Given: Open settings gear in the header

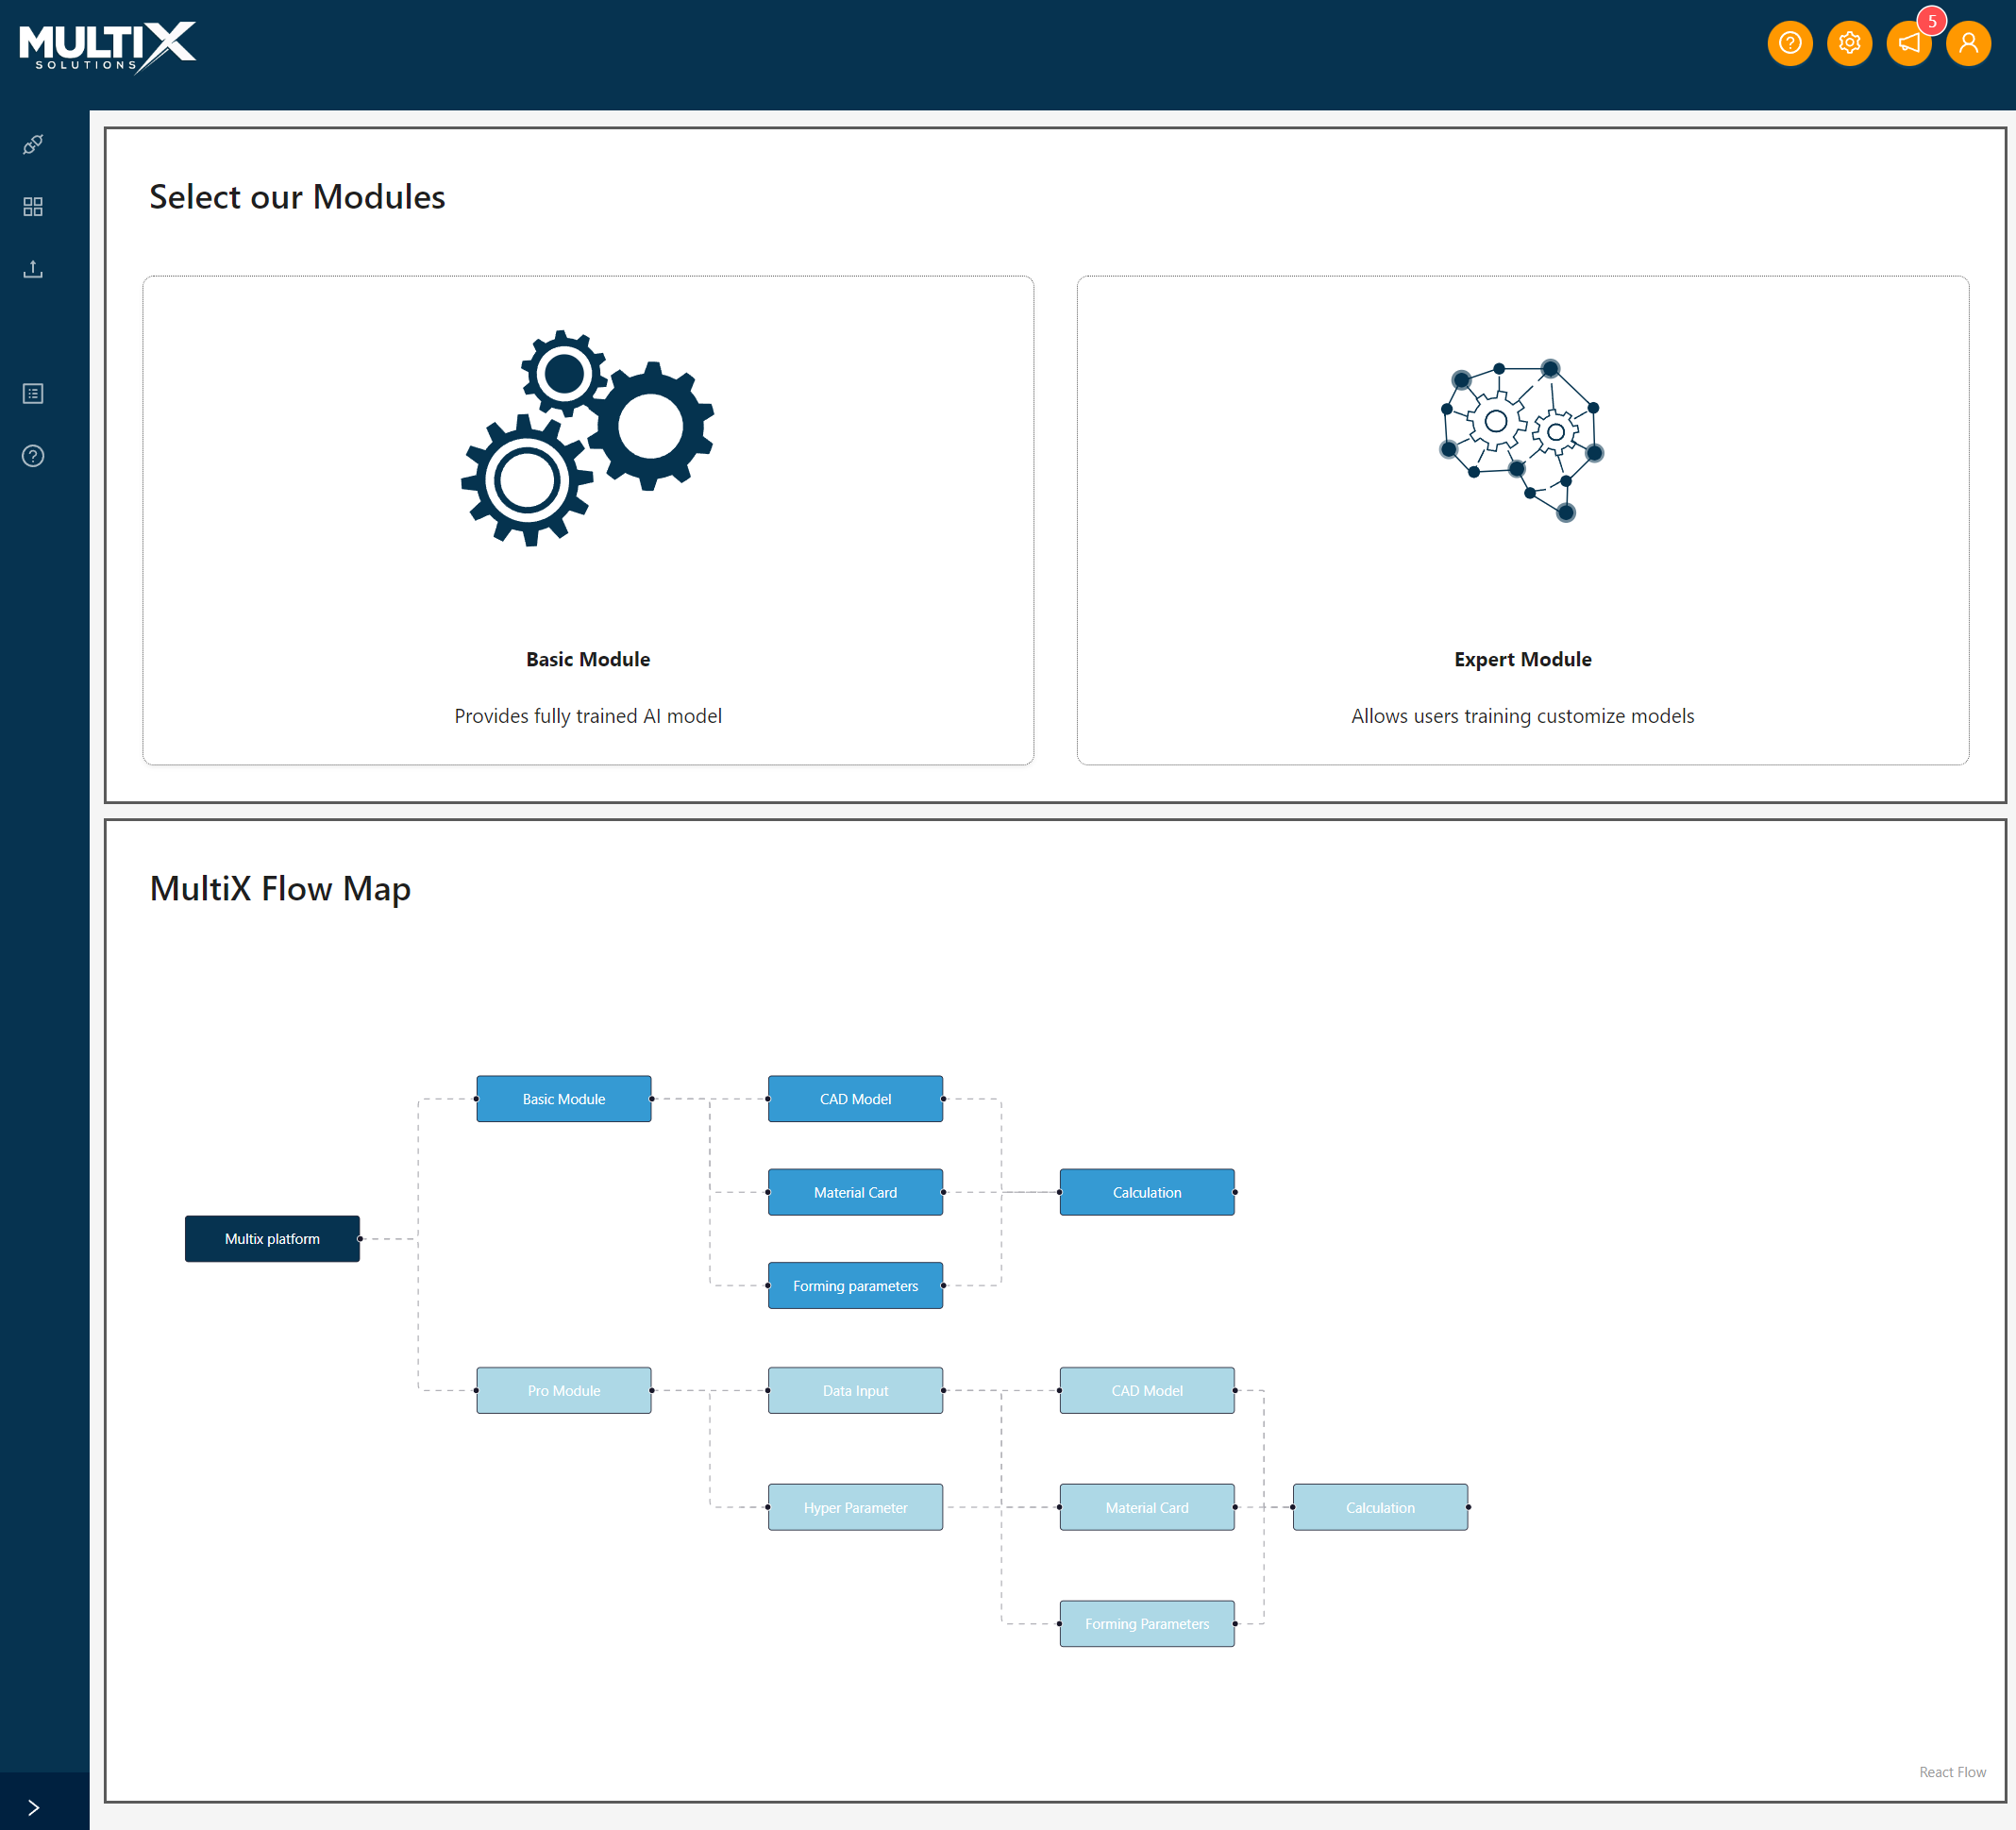Looking at the screenshot, I should click(1849, 43).
